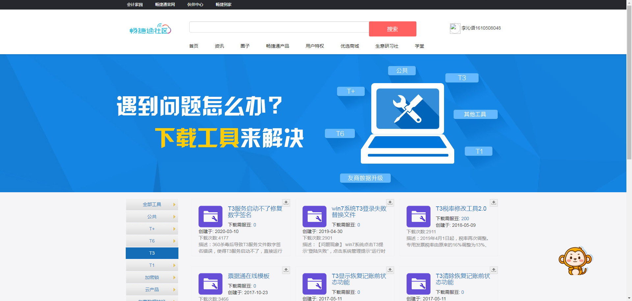Expand the T6 sidebar arrow

pos(174,241)
